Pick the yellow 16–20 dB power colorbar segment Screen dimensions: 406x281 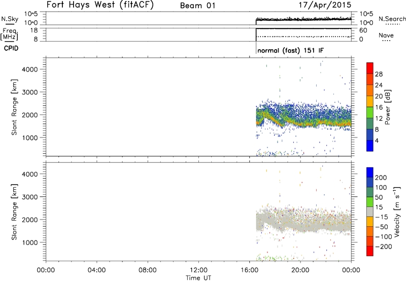coord(370,101)
